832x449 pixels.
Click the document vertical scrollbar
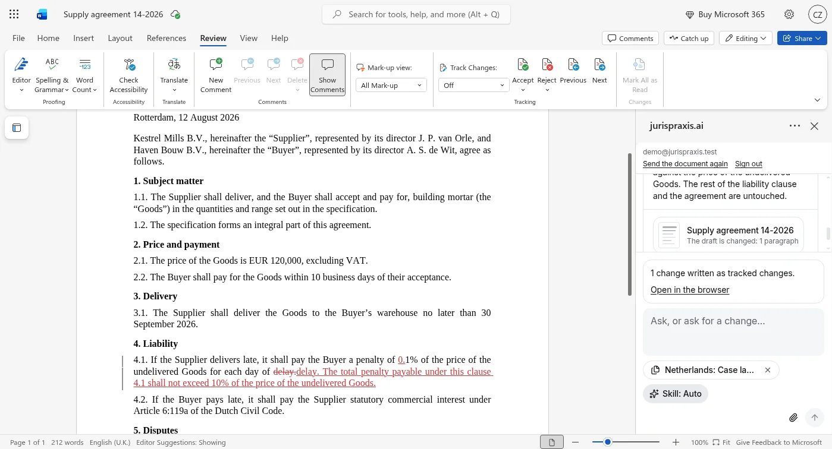(630, 224)
